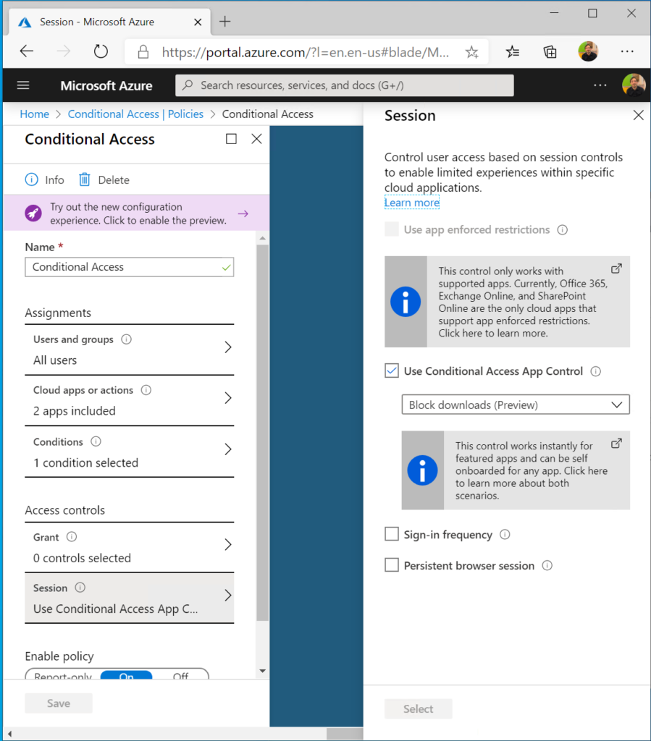Maximize the Conditional Access blade
The width and height of the screenshot is (651, 741).
231,139
